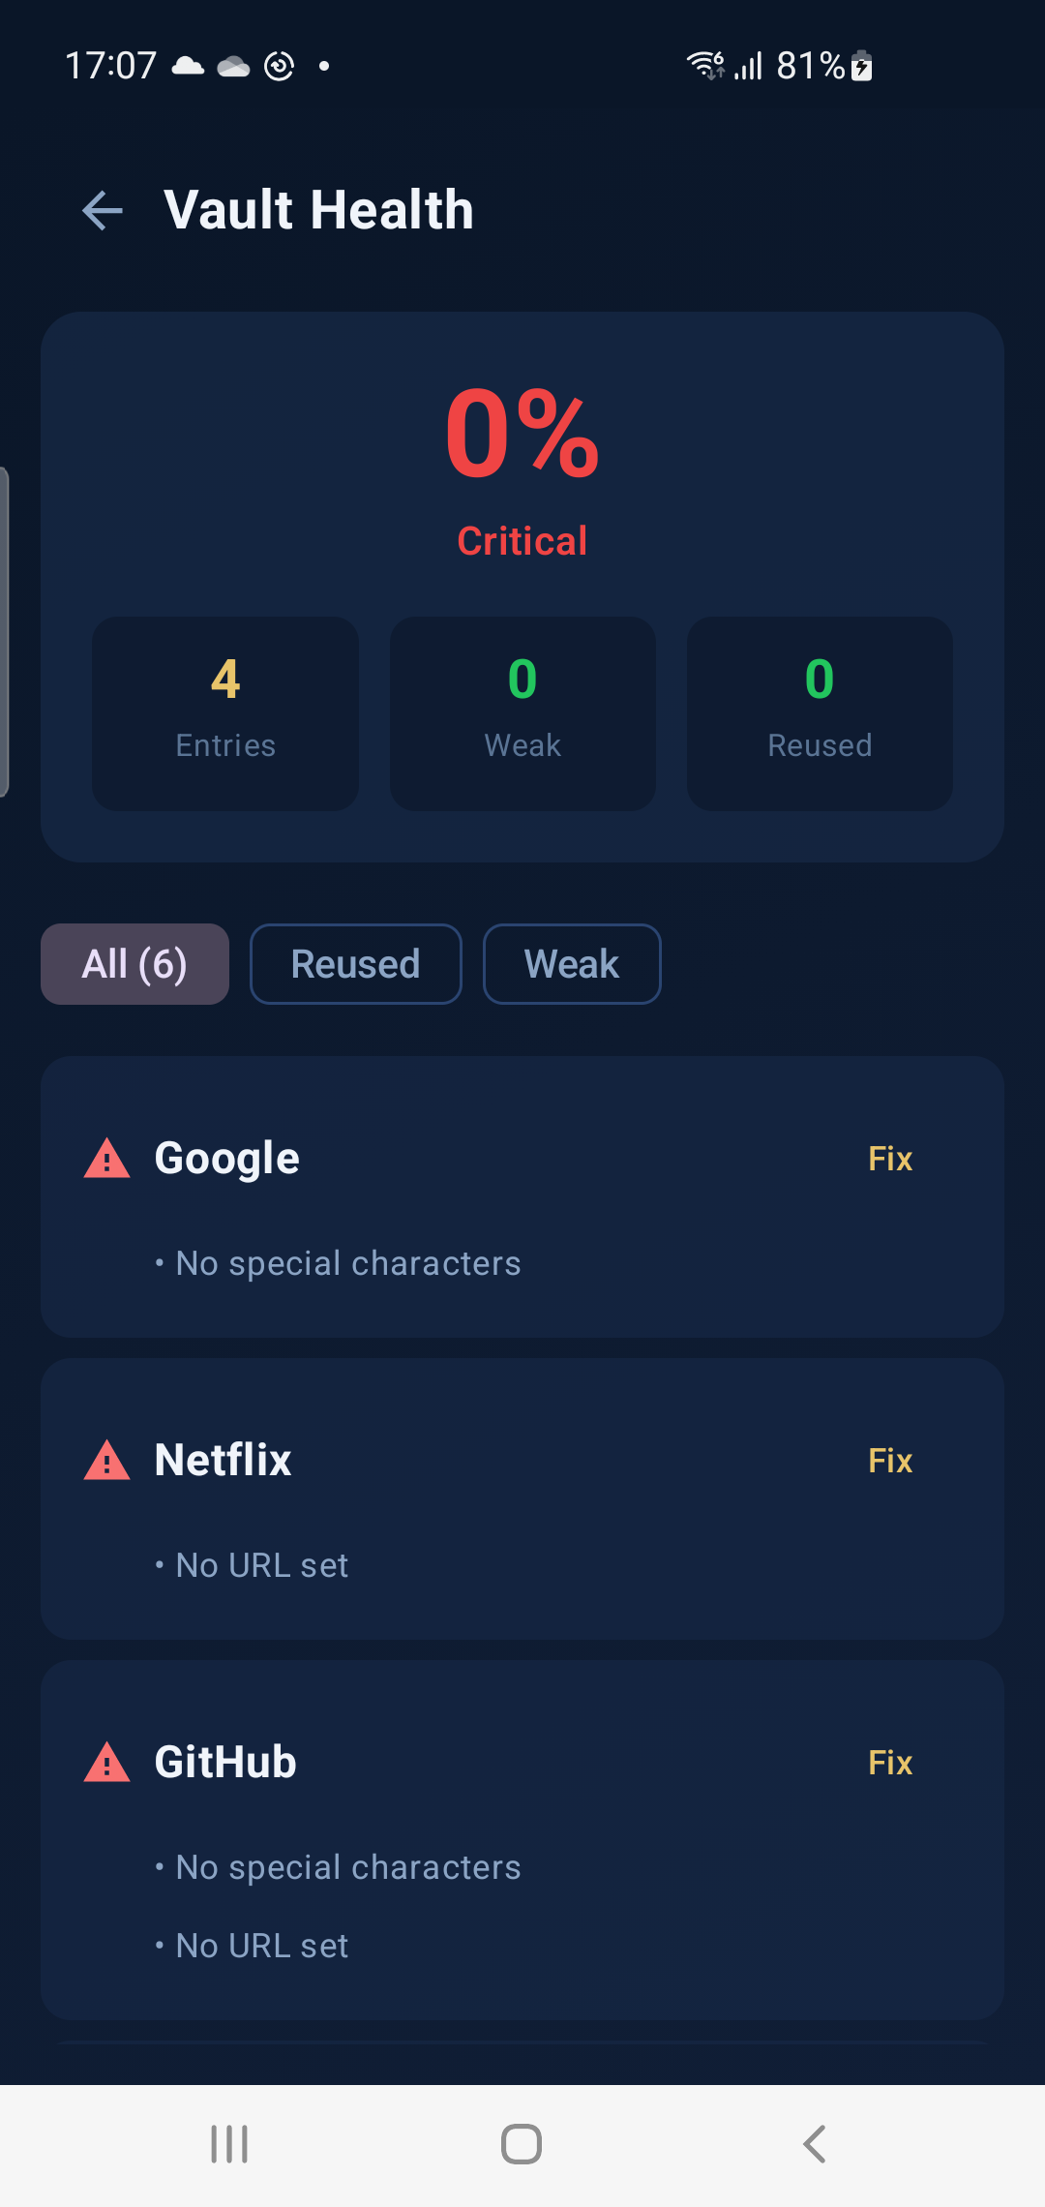Open the Netflix entry title
Viewport: 1045px width, 2207px height.
point(223,1460)
